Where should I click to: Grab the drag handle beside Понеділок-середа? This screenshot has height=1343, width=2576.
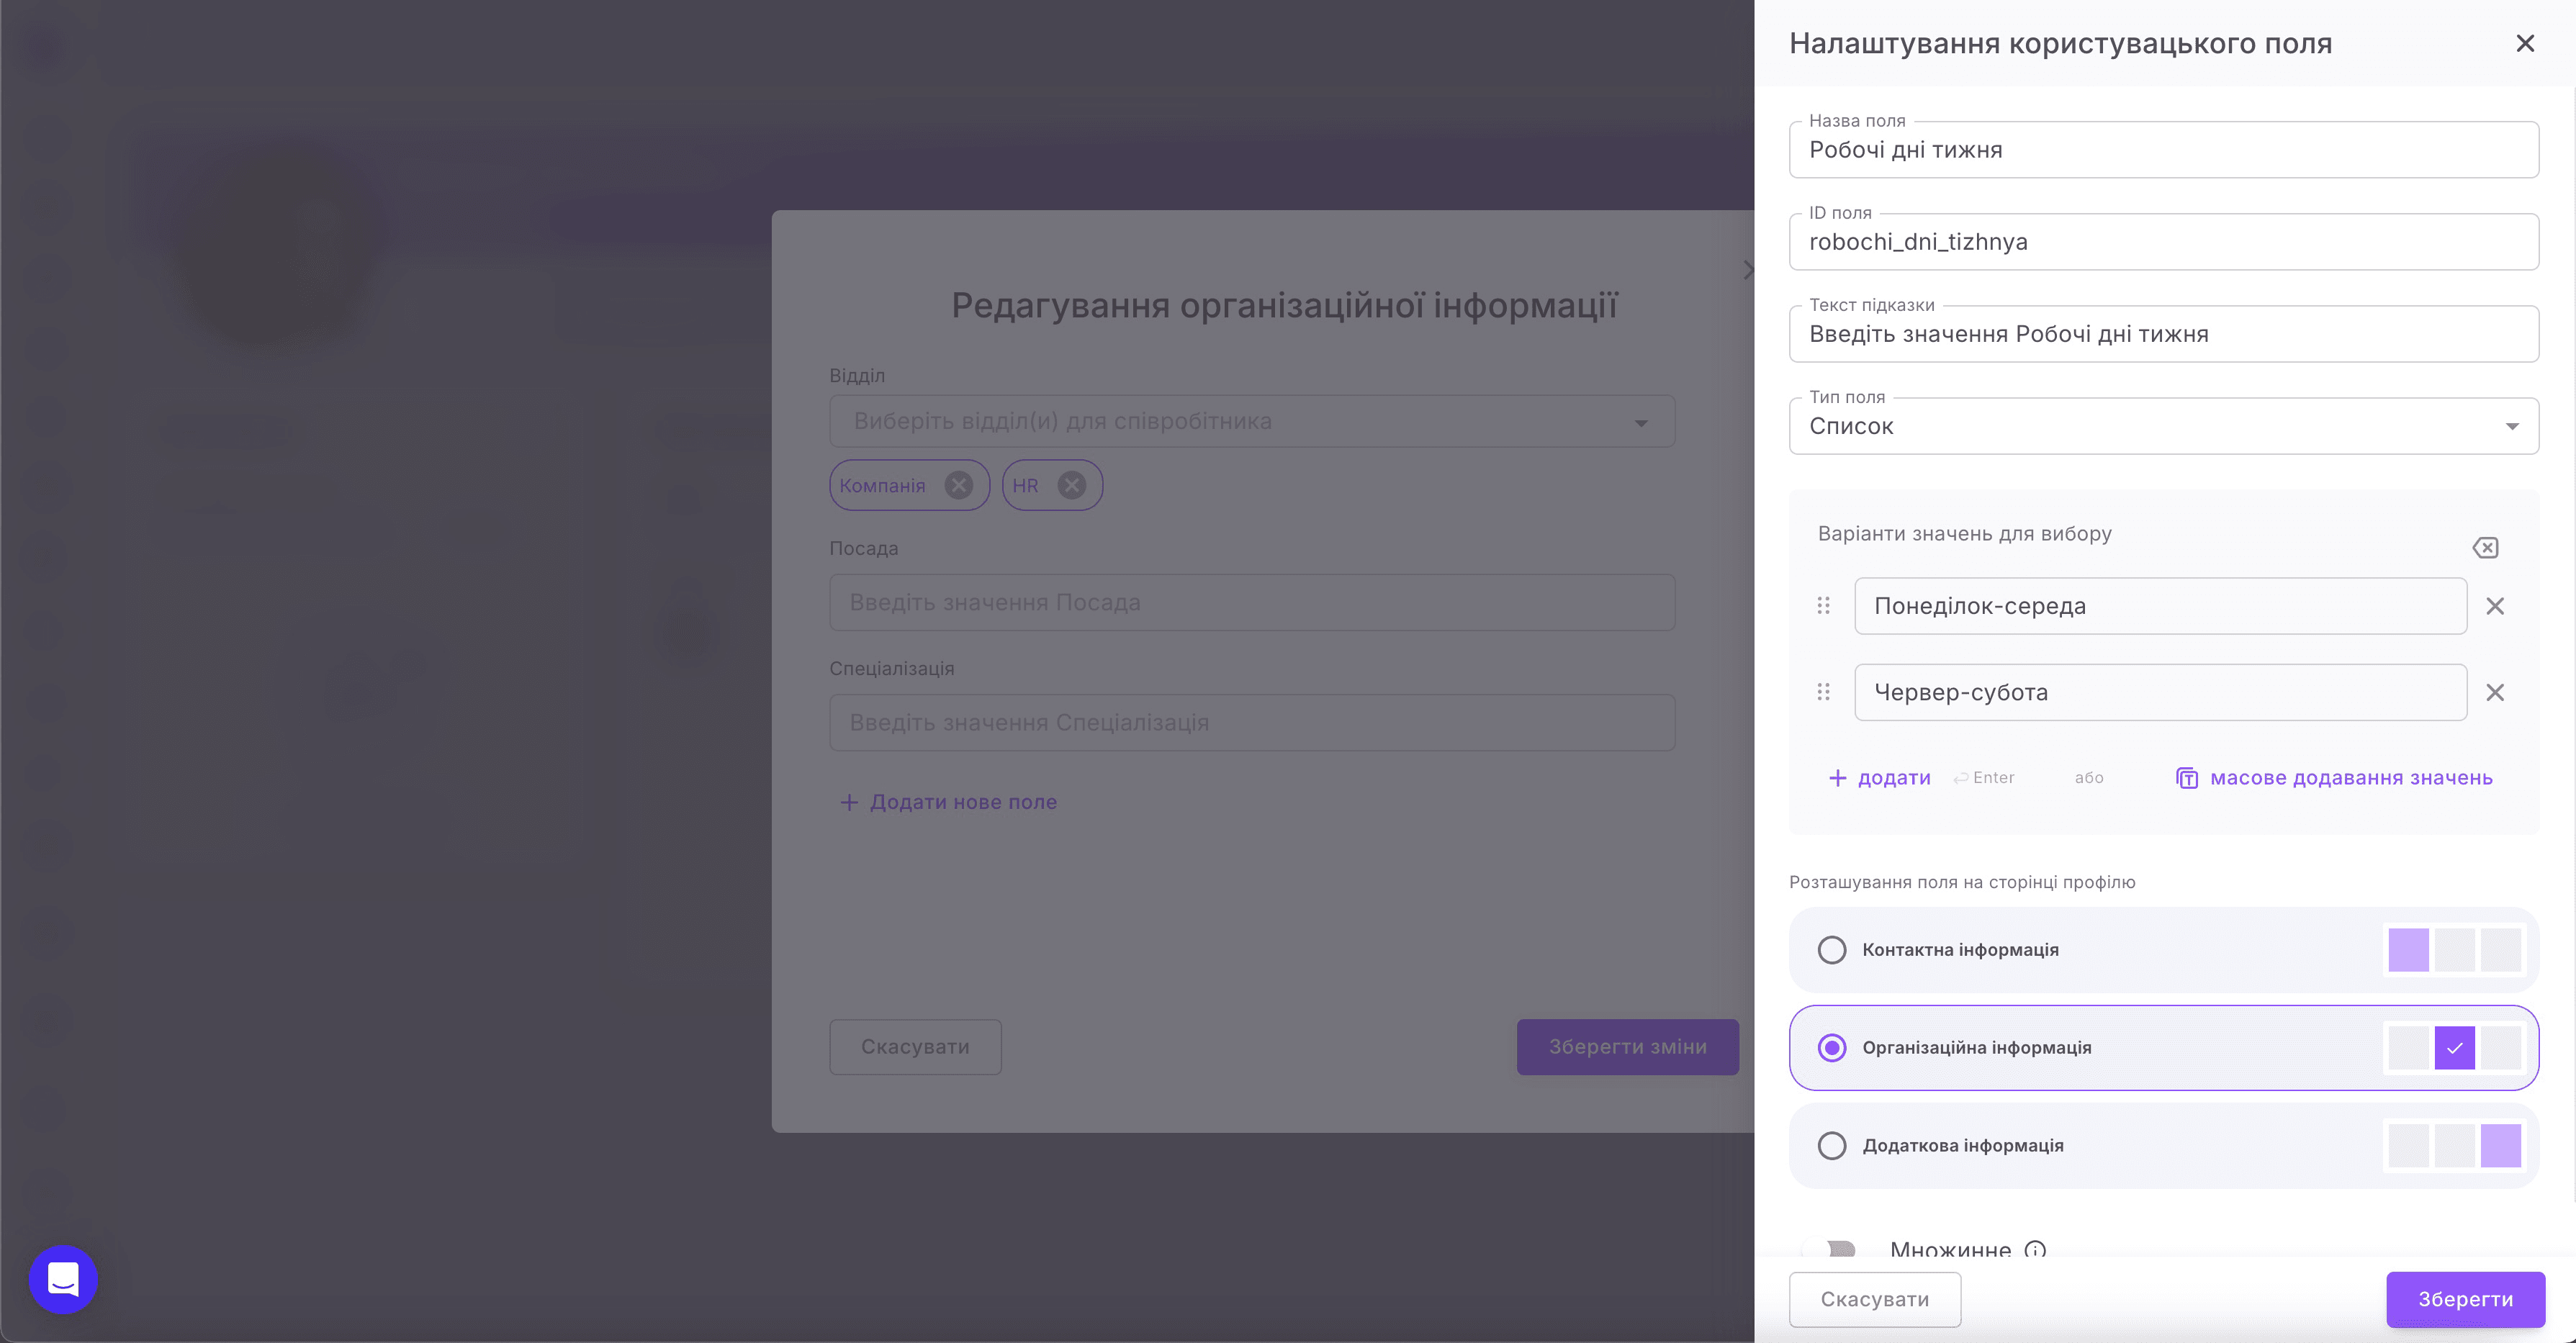pyautogui.click(x=1823, y=606)
